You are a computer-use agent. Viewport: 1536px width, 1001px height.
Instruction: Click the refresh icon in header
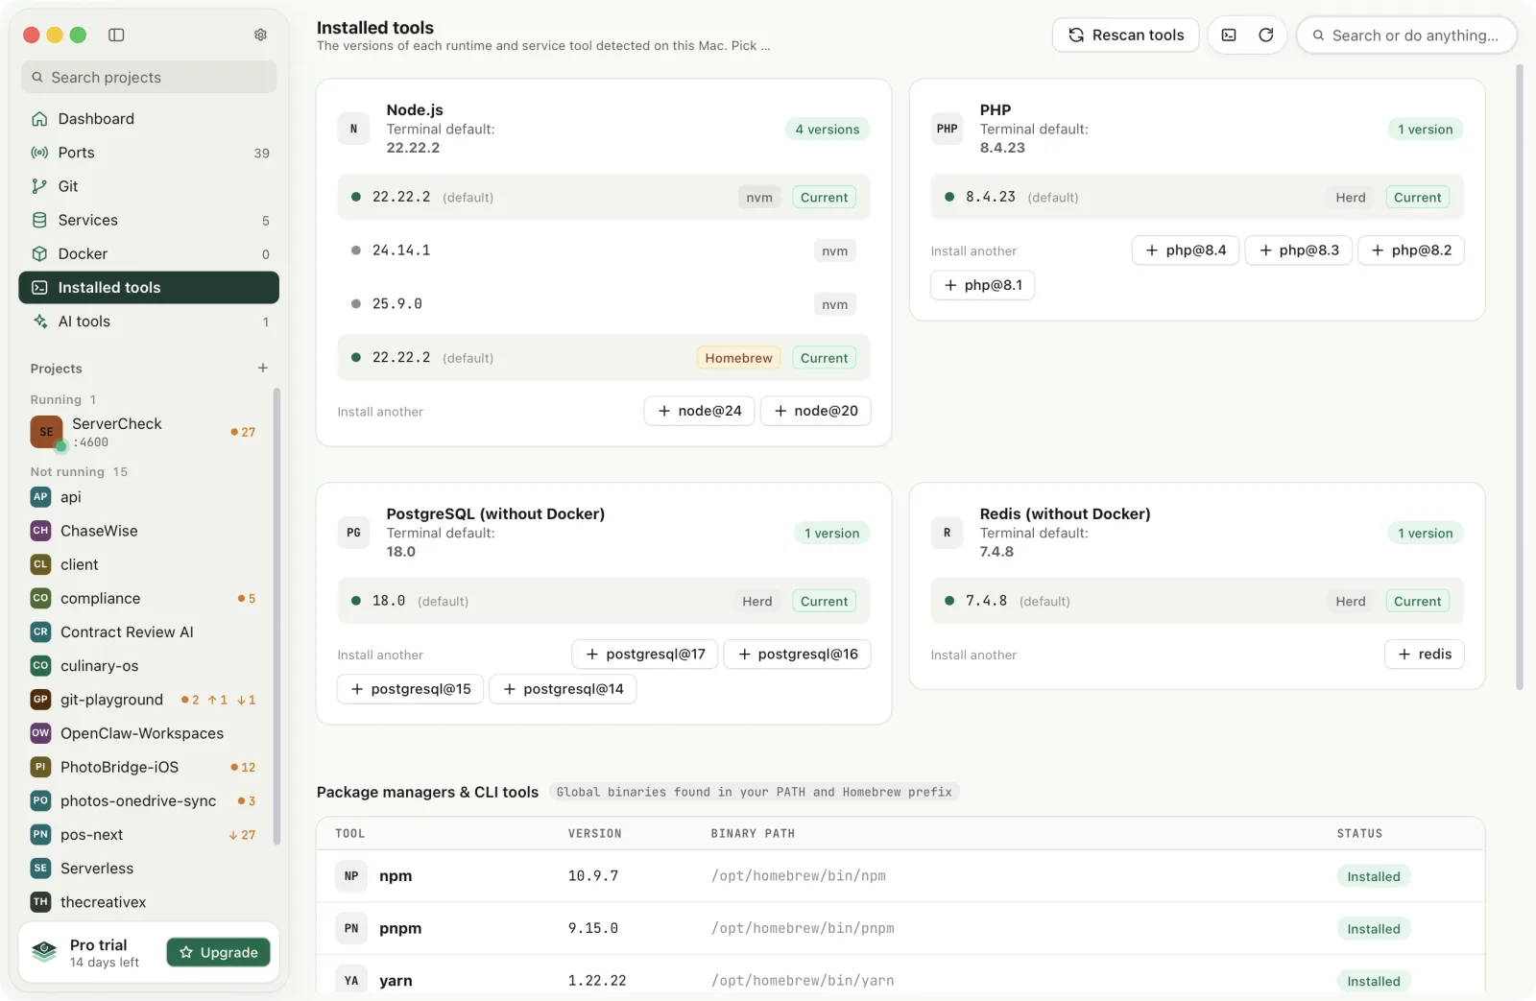1266,36
